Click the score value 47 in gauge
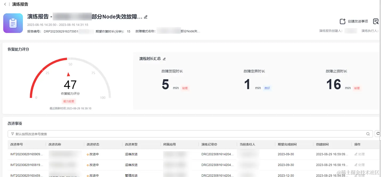The image size is (381, 177). 70,85
